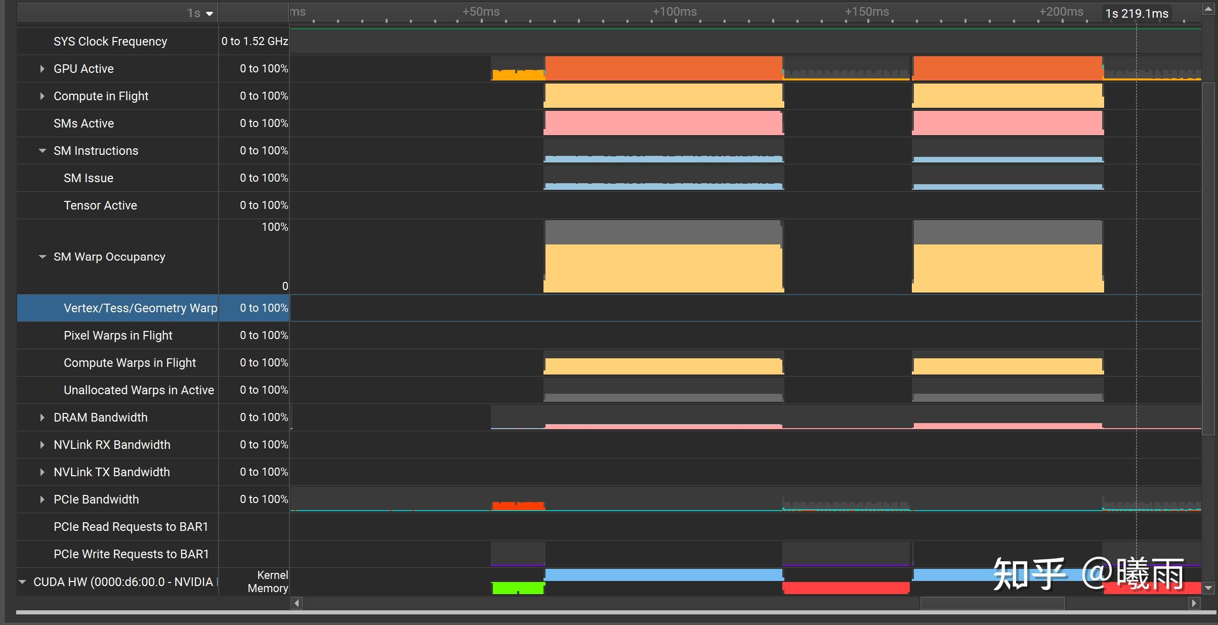Select the SYS Clock Frequency row
This screenshot has height=625, width=1218.
[110, 41]
